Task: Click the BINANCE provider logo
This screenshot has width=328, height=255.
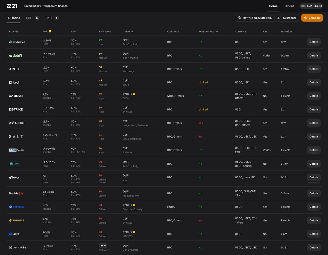Action: coord(17,220)
